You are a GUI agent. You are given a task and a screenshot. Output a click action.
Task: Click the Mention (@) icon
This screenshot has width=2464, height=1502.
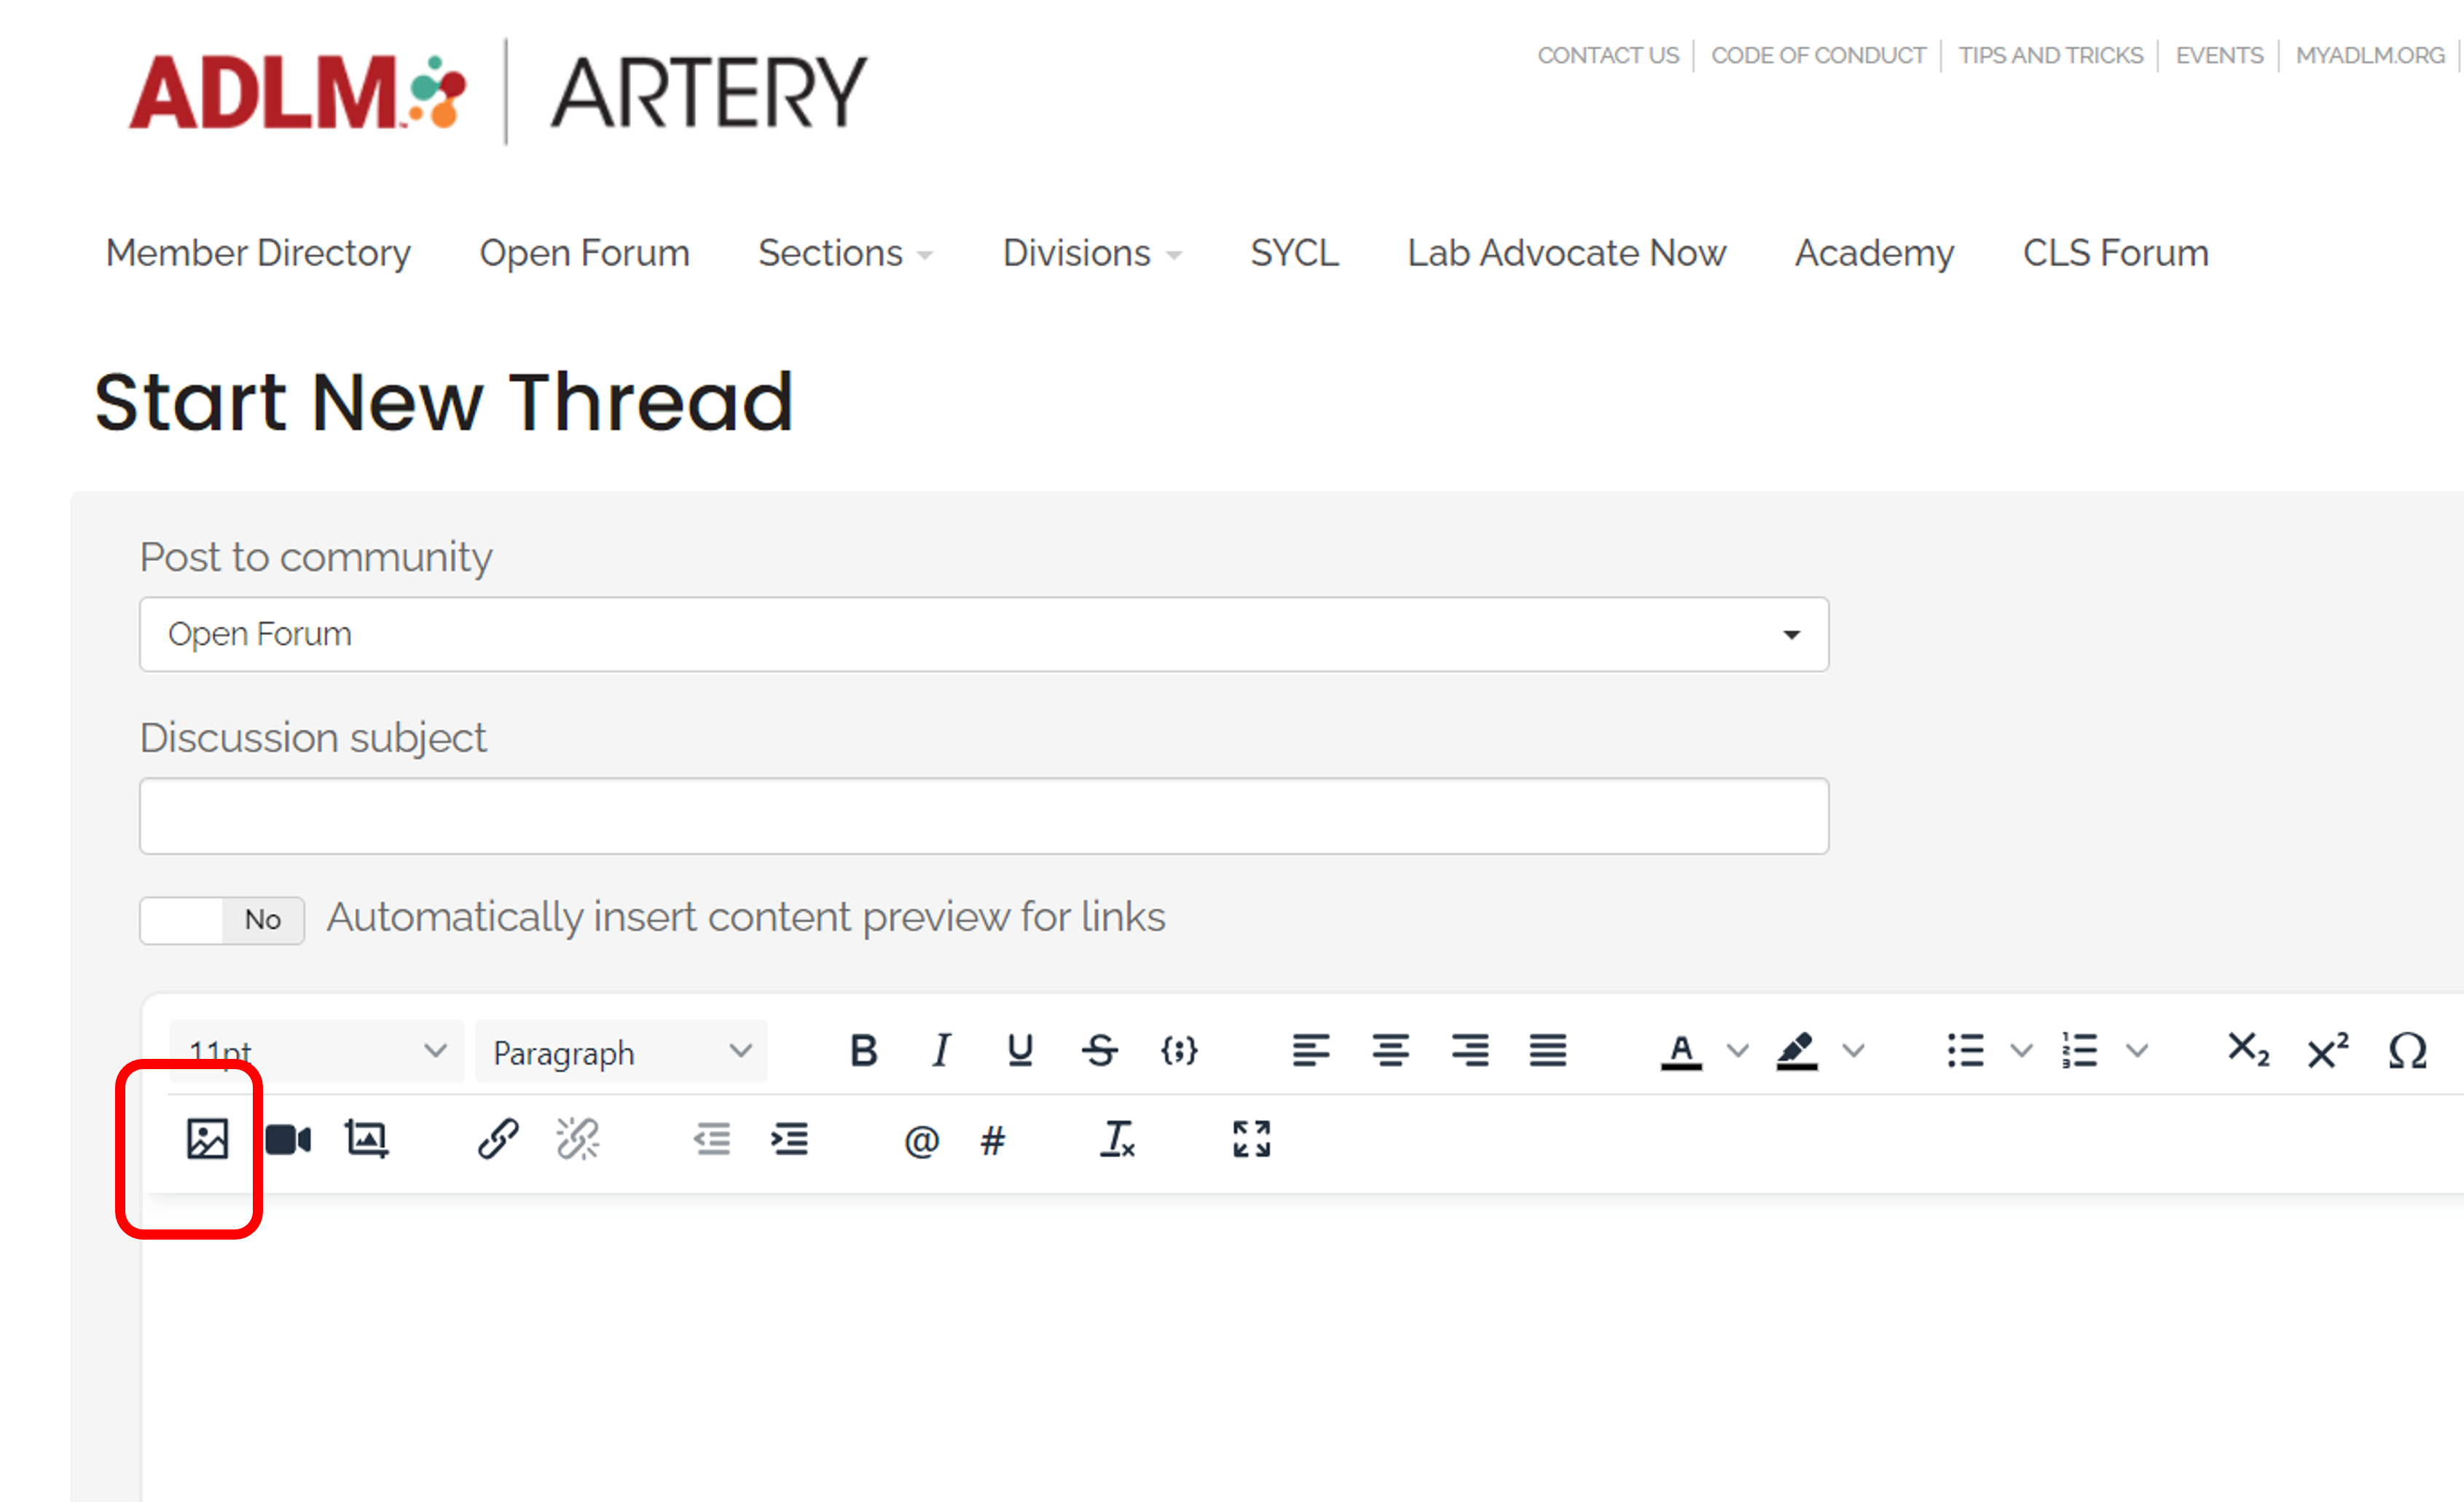[x=921, y=1139]
